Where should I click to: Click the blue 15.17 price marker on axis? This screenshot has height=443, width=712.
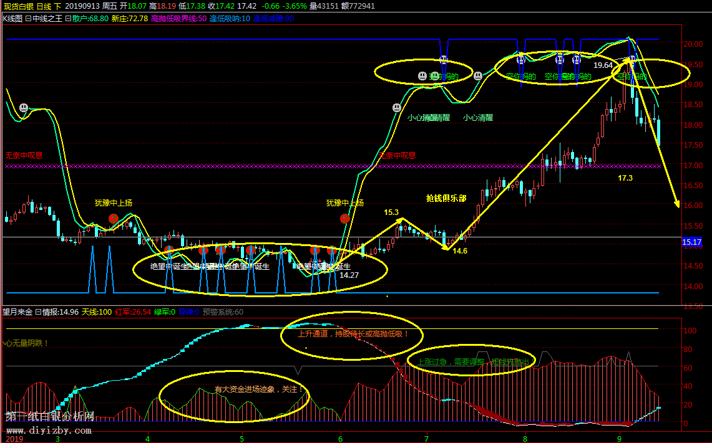(693, 242)
